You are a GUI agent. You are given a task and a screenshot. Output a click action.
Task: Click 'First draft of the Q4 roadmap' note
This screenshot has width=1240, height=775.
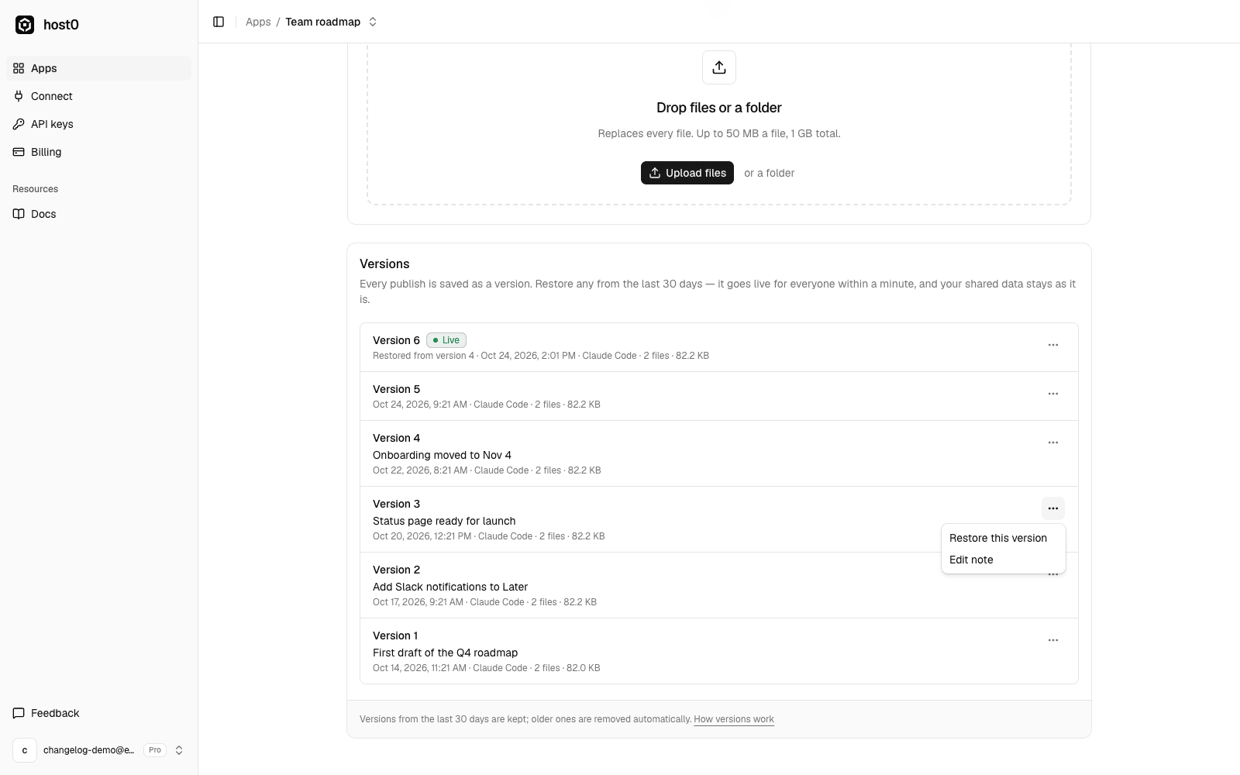[445, 653]
